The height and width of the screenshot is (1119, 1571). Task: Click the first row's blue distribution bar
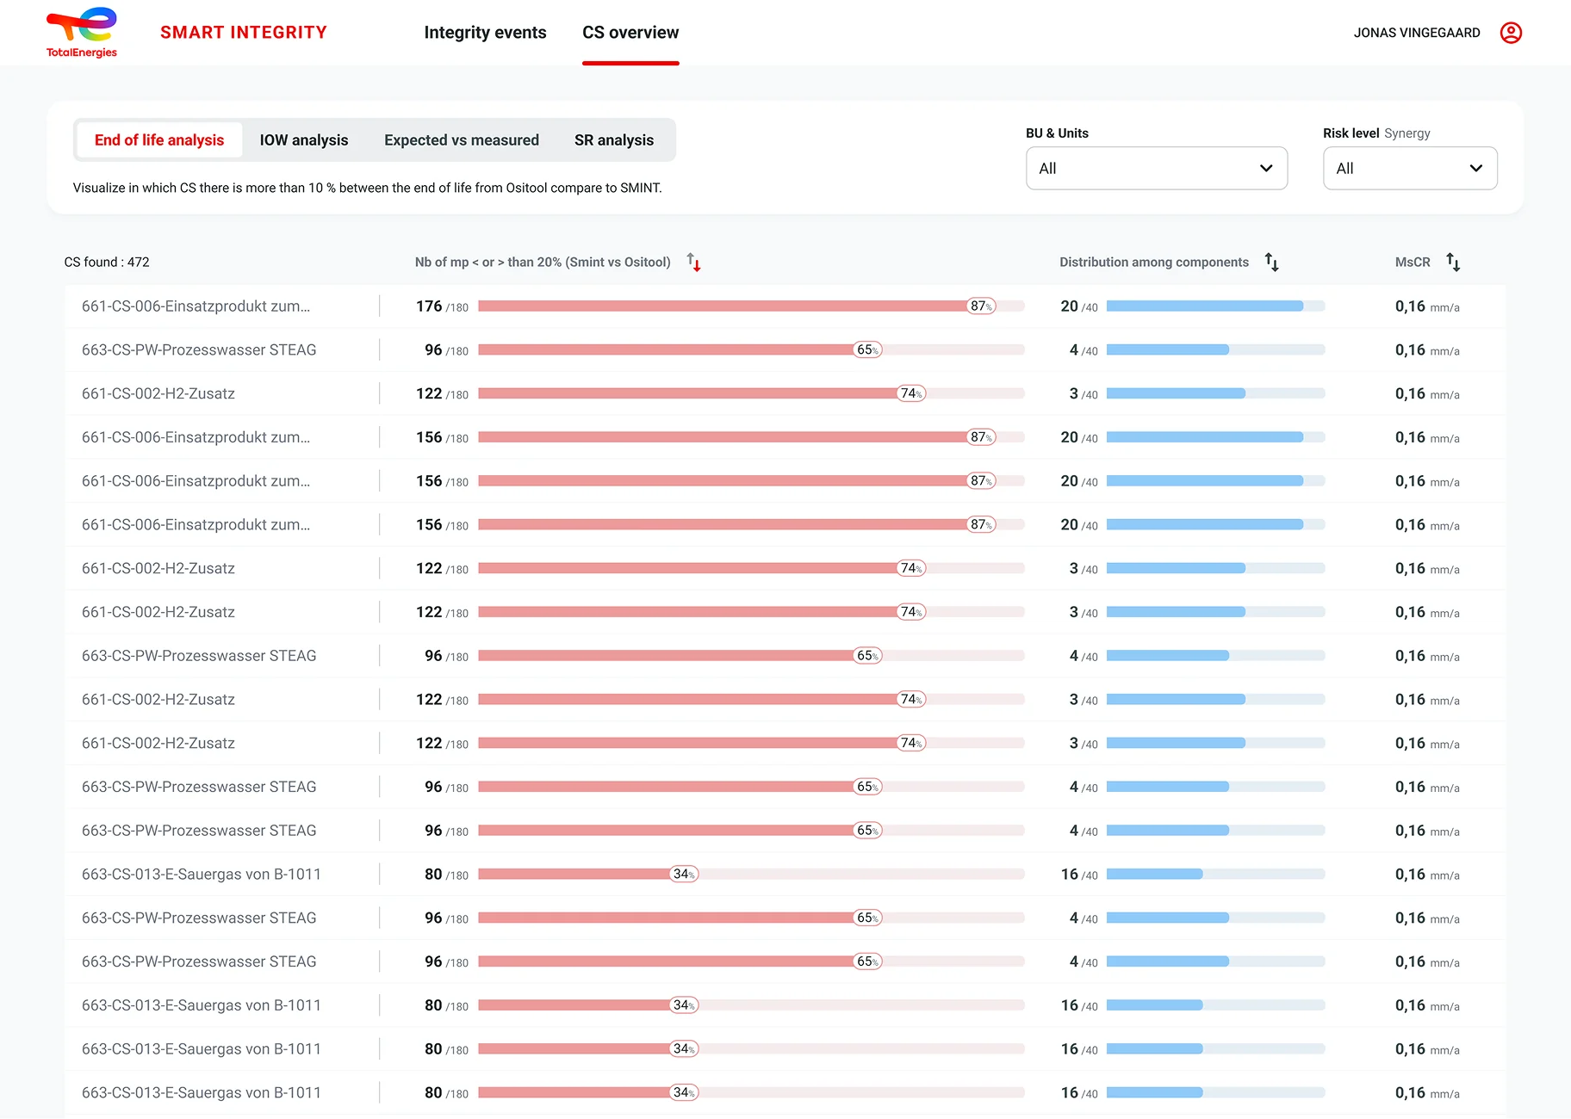[1215, 306]
